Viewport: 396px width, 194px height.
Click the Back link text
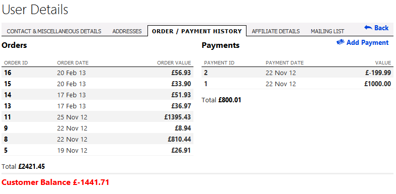381,28
